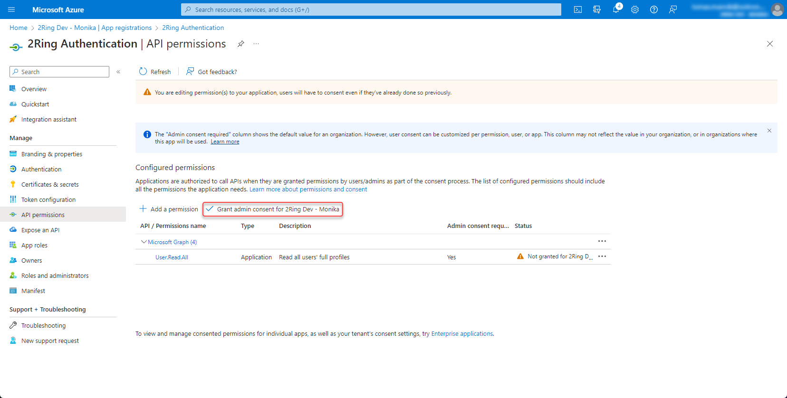
Task: Click the feedback icon in the top bar
Action: pyautogui.click(x=673, y=9)
